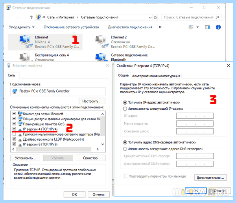This screenshot has height=203, width=236.
Task: Open view options dropdown arrow
Action: [197, 27]
